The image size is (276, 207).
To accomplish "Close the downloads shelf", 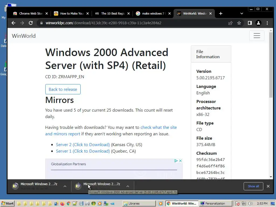I will (x=268, y=186).
